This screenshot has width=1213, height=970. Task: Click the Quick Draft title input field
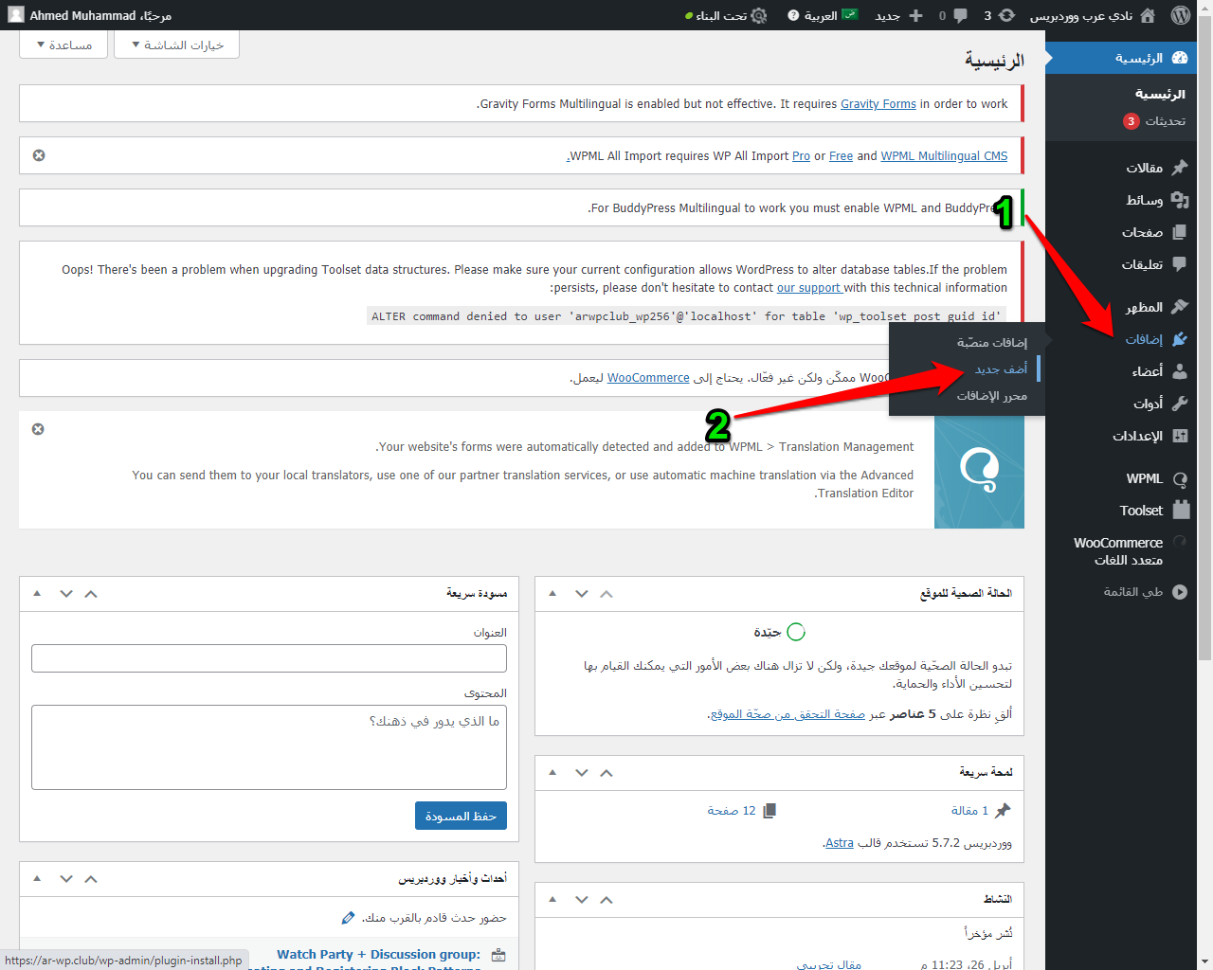point(269,658)
